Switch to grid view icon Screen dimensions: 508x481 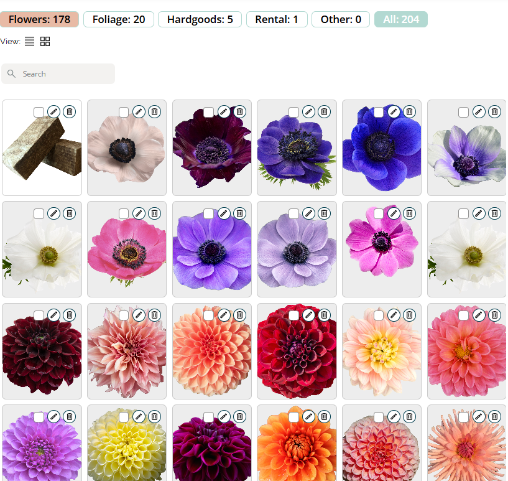(x=45, y=42)
